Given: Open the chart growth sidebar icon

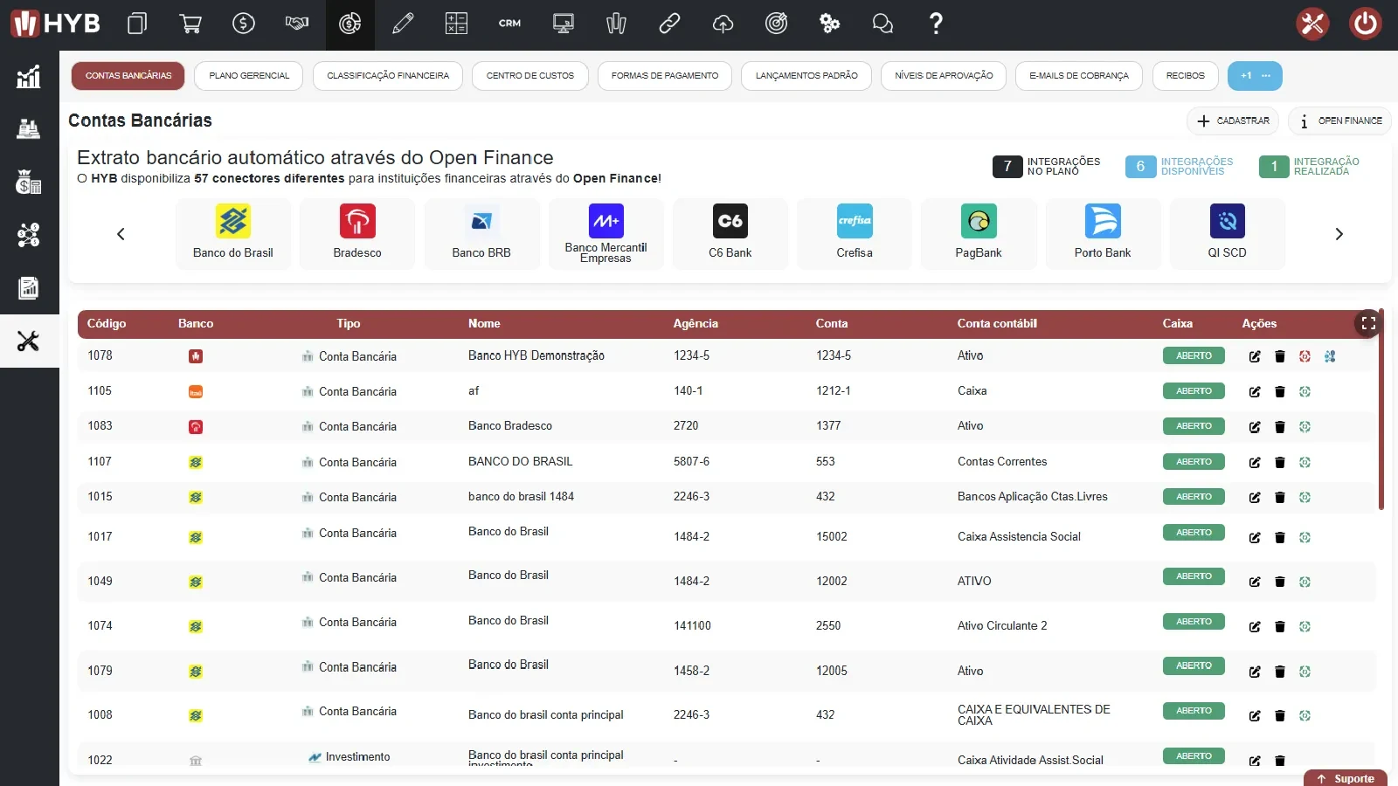Looking at the screenshot, I should pyautogui.click(x=29, y=77).
